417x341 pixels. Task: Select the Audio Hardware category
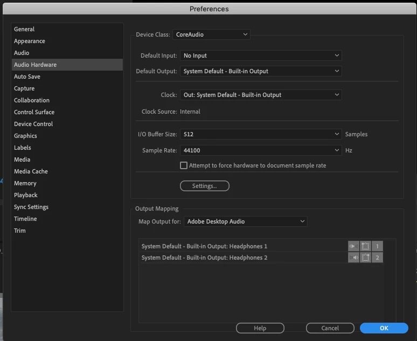67,65
